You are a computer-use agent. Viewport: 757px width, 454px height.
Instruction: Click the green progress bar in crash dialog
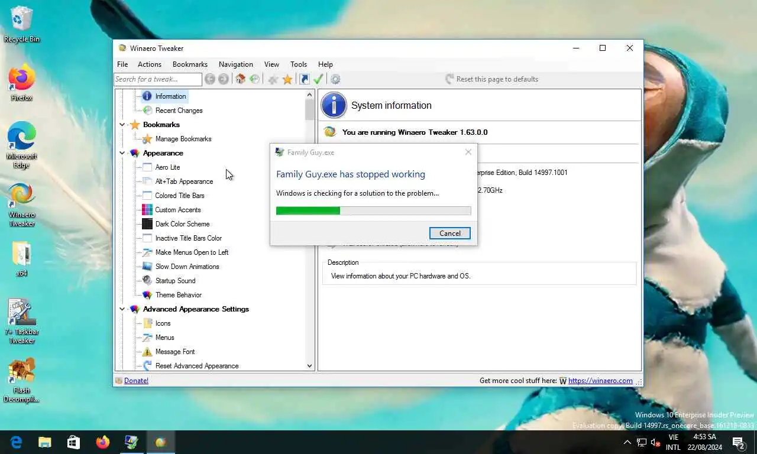pyautogui.click(x=373, y=210)
